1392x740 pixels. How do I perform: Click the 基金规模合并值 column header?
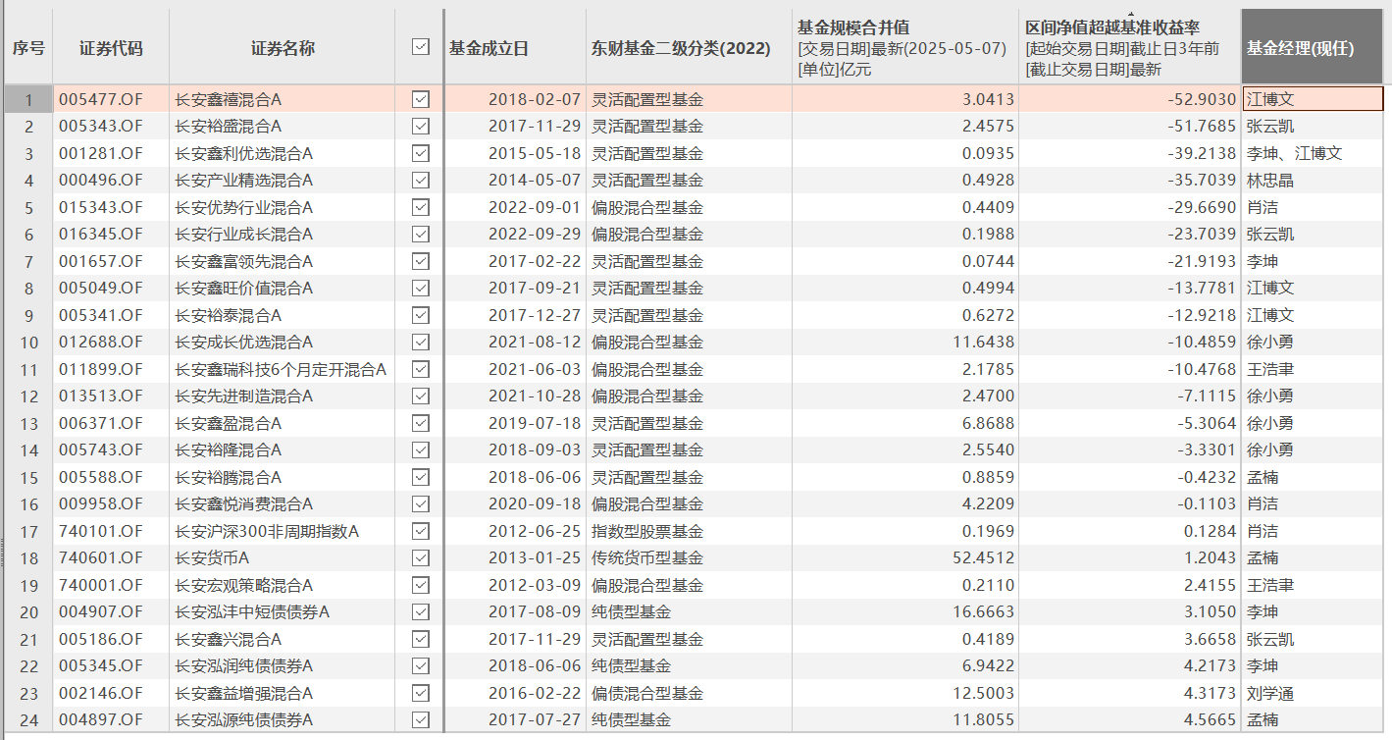[904, 47]
